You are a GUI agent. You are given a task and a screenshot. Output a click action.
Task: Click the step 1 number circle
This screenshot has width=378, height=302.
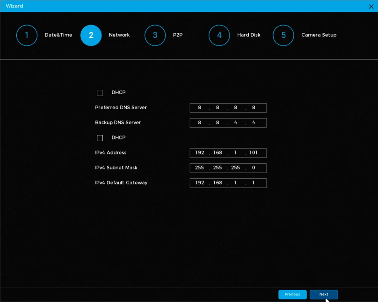point(27,35)
